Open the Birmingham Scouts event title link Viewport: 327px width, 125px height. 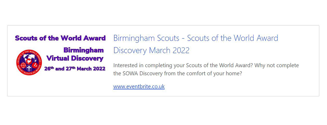coord(196,38)
